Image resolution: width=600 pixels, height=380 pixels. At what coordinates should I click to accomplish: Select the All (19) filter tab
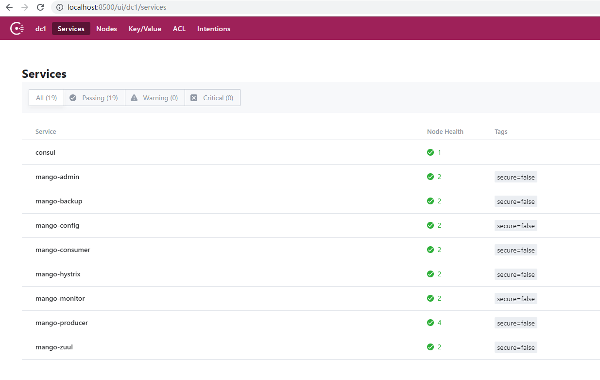pyautogui.click(x=46, y=97)
